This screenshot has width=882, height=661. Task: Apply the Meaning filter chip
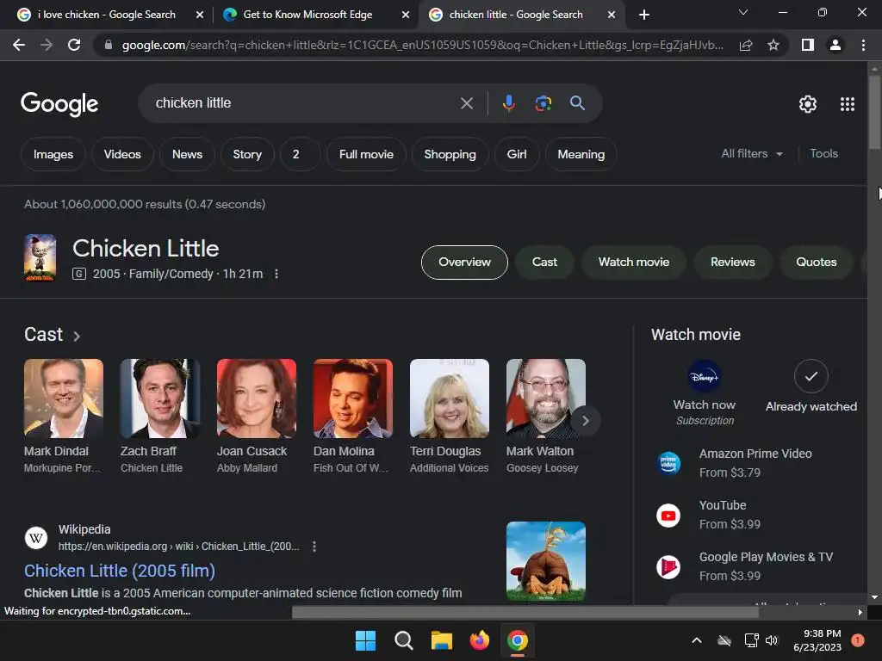581,154
